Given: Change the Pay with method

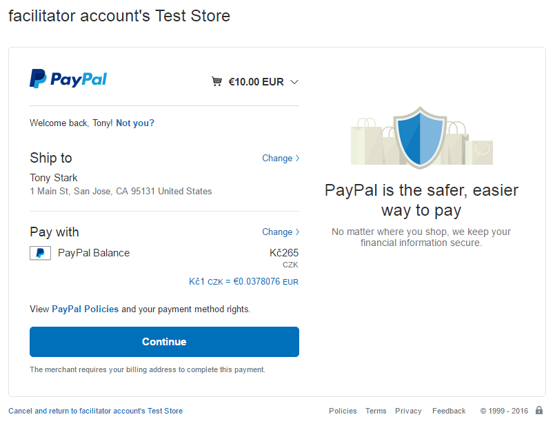Looking at the screenshot, I should [277, 232].
